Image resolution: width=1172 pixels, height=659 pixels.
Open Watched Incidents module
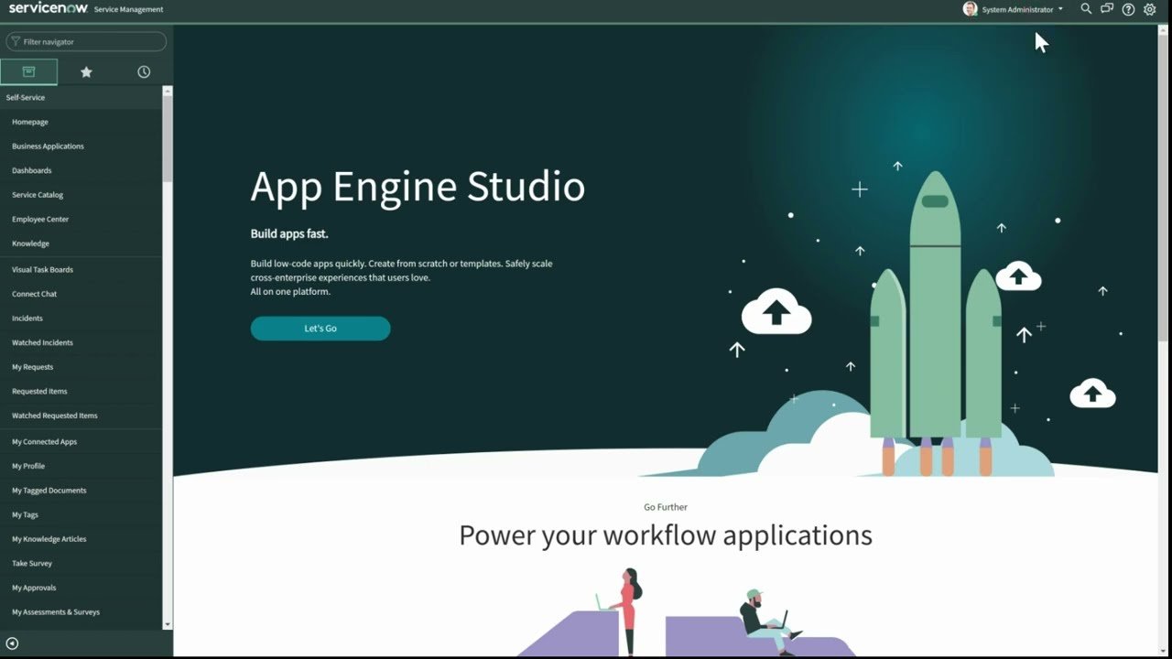(x=42, y=342)
